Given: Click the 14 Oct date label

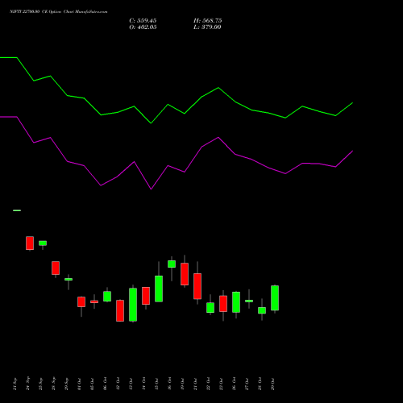Looking at the screenshot, I should tap(144, 384).
